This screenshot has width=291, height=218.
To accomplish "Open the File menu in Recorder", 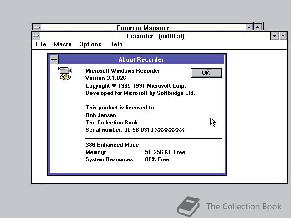I will (x=41, y=45).
